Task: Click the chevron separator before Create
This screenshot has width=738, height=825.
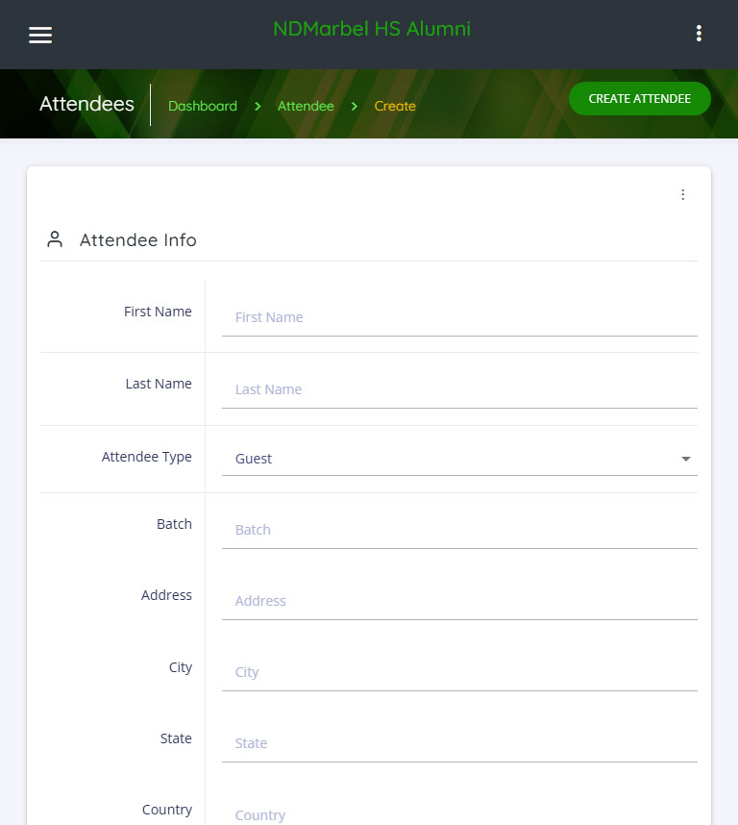Action: point(355,106)
